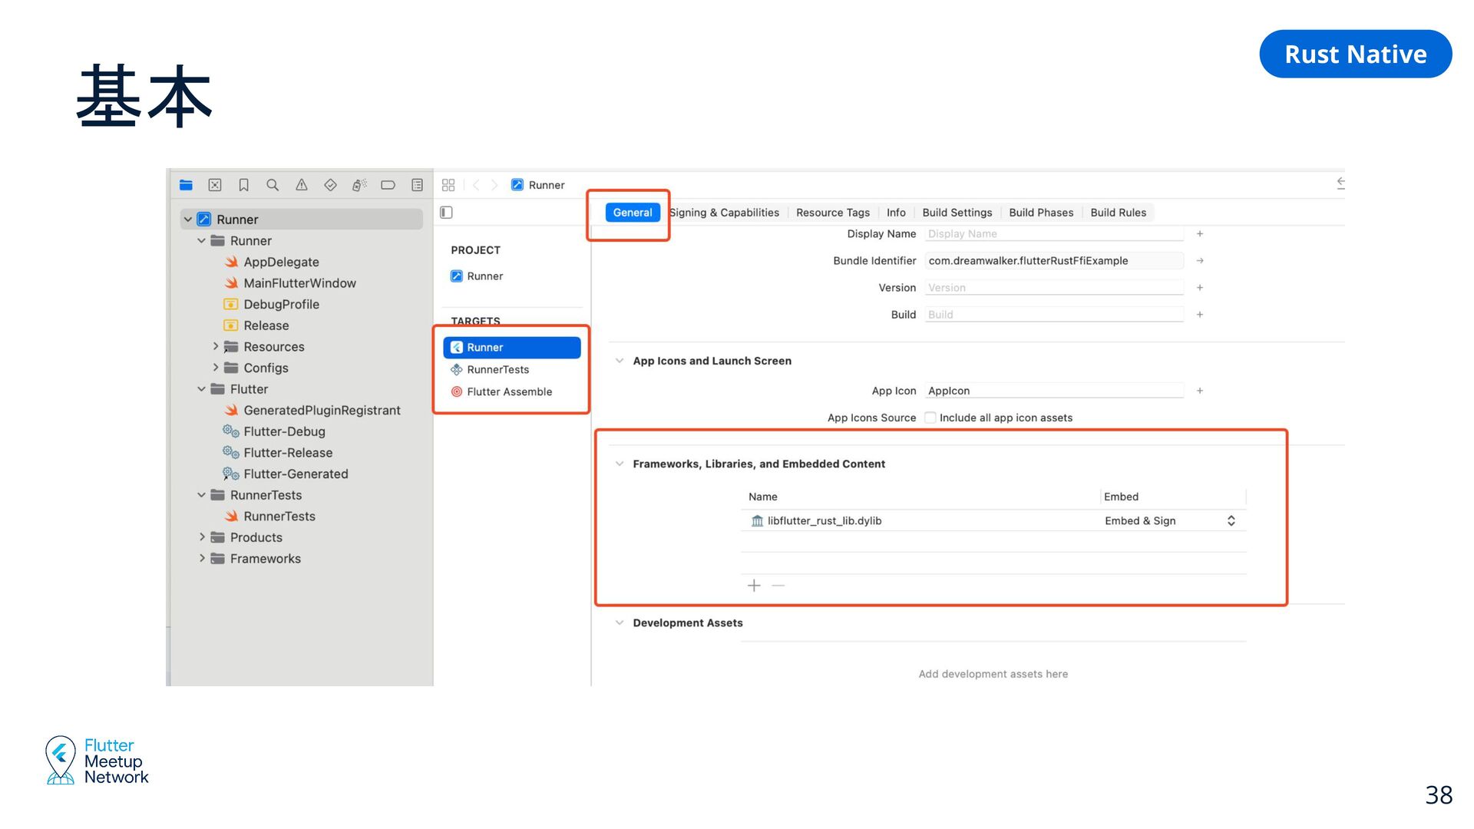Open the Signing & Capabilities tab
The image size is (1474, 829).
coord(724,213)
